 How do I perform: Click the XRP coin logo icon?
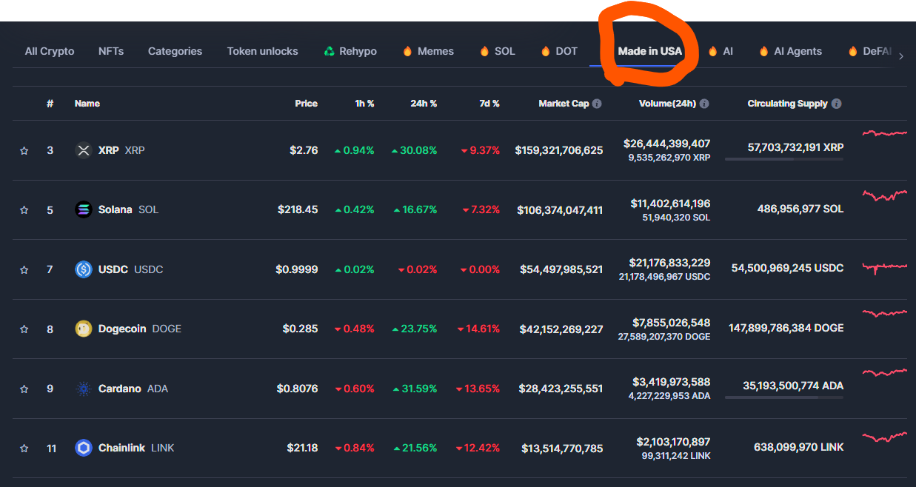tap(84, 150)
